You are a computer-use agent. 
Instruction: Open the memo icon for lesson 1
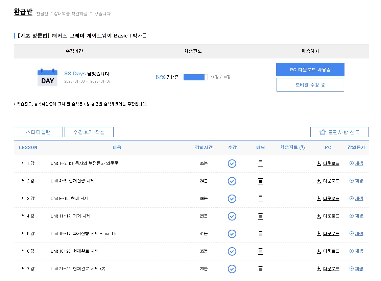pyautogui.click(x=260, y=163)
